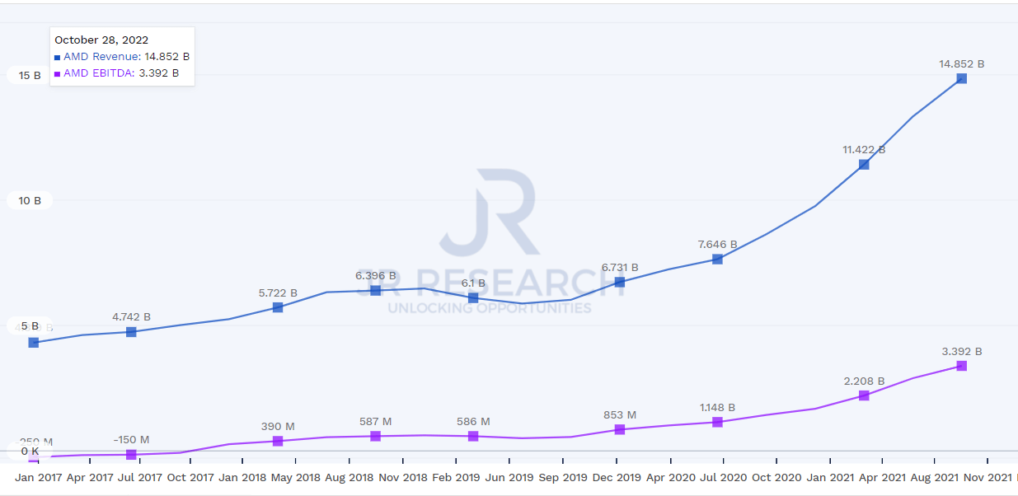Click tooltip text AMD Revenue: 14.852 B
1018x496 pixels.
click(x=127, y=57)
